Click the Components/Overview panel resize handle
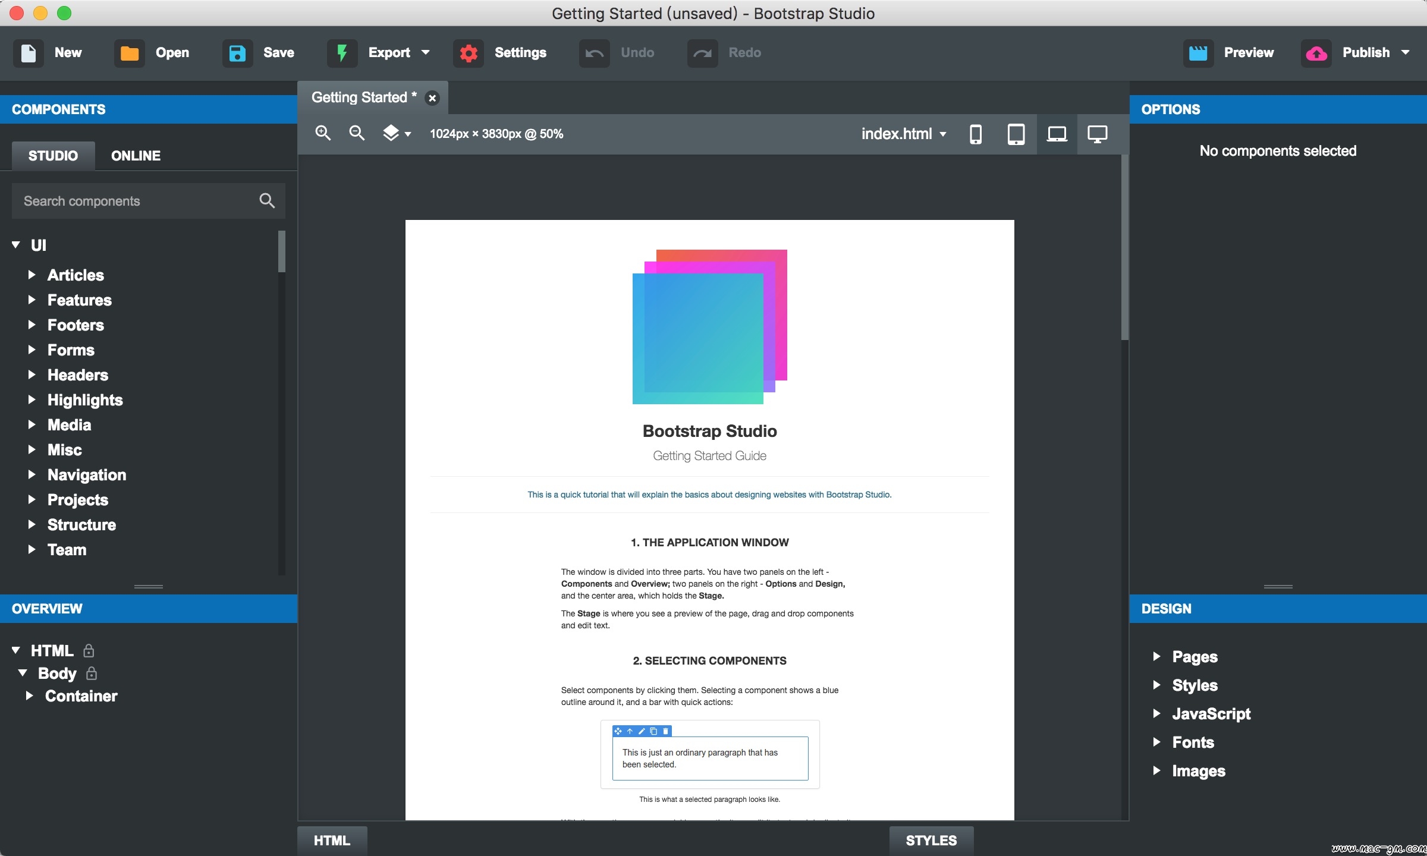This screenshot has width=1427, height=856. point(149,587)
